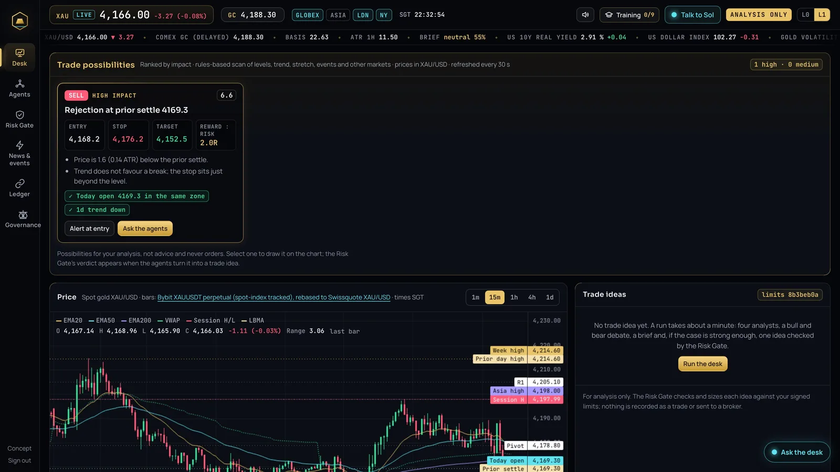
Task: Click US DOLLAR INDEX ticker item
Action: pos(703,37)
